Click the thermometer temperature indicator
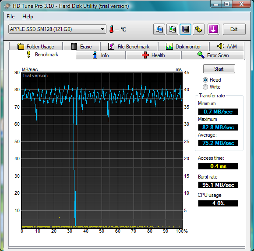This screenshot has width=254, height=251. tap(112, 29)
